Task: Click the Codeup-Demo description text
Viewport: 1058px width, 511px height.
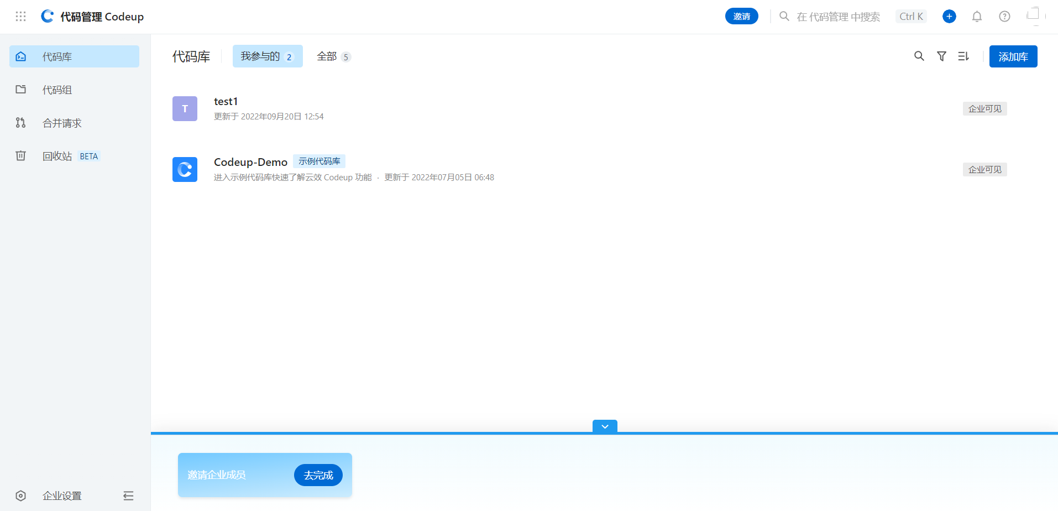Action: (292, 178)
